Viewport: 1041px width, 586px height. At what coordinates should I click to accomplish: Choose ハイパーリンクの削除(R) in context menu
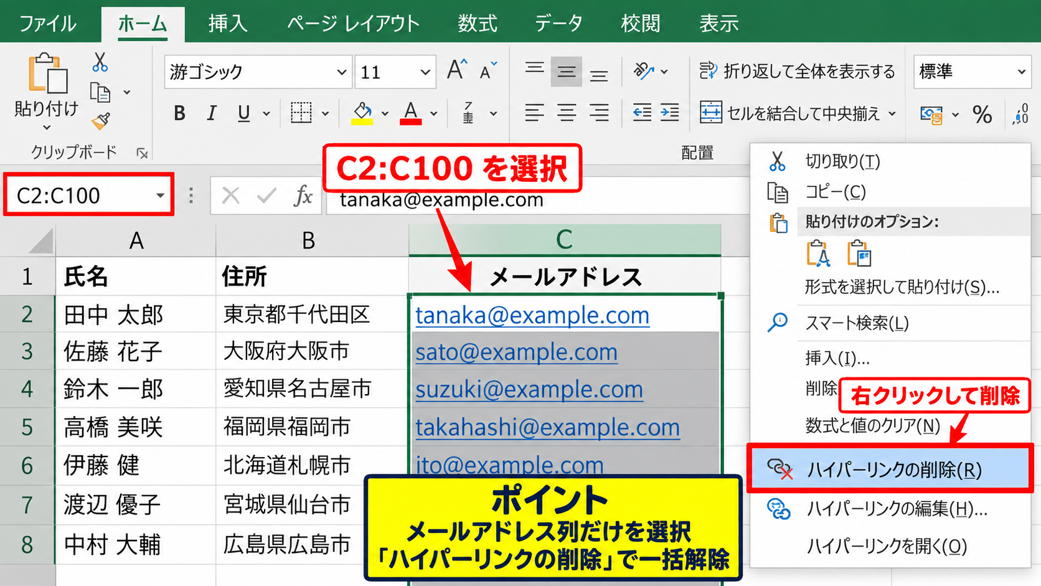890,469
